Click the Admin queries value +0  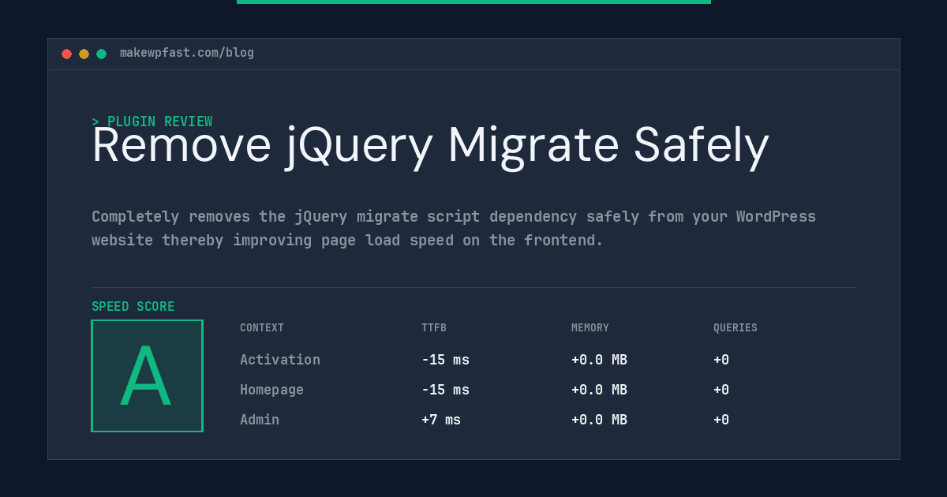721,420
